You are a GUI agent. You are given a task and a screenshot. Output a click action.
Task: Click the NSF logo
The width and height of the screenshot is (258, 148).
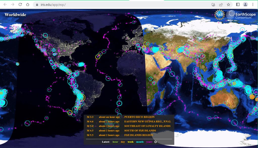(219, 15)
